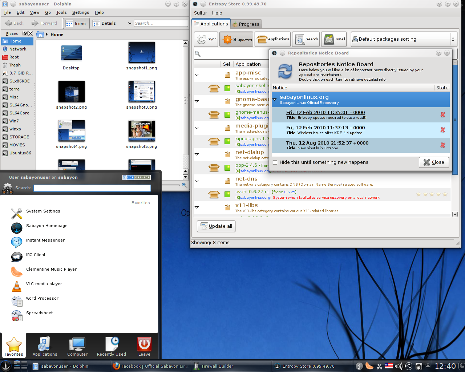Click the Dolphin zoom slider magnifier icon

(184, 185)
